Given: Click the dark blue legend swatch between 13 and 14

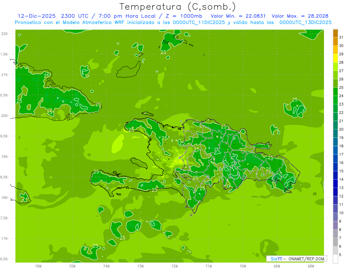Looking at the screenshot, I should click(335, 184).
